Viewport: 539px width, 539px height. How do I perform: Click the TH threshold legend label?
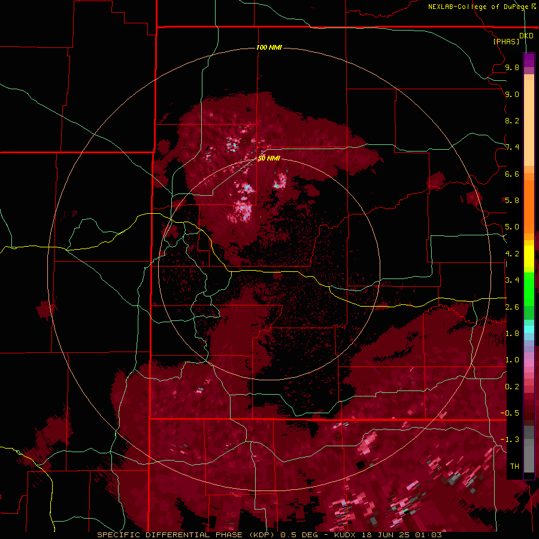[514, 467]
